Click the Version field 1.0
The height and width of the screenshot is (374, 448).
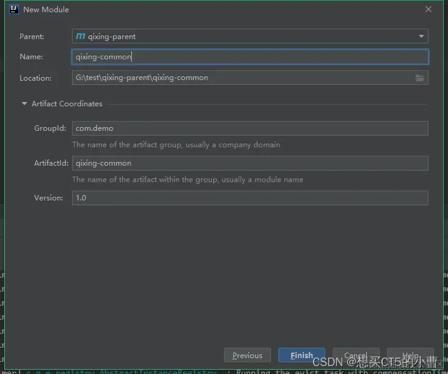tap(250, 198)
